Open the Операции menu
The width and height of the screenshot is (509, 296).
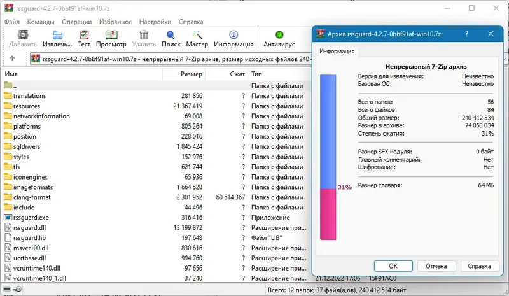tap(76, 22)
